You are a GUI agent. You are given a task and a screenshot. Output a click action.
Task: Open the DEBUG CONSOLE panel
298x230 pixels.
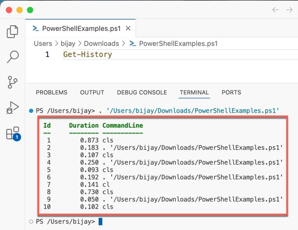142,92
